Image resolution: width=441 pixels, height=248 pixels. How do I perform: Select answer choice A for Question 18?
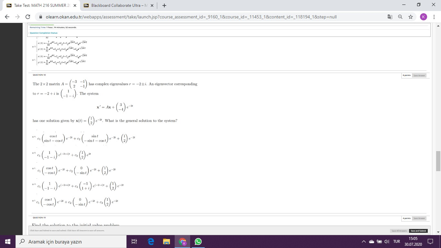click(x=33, y=137)
